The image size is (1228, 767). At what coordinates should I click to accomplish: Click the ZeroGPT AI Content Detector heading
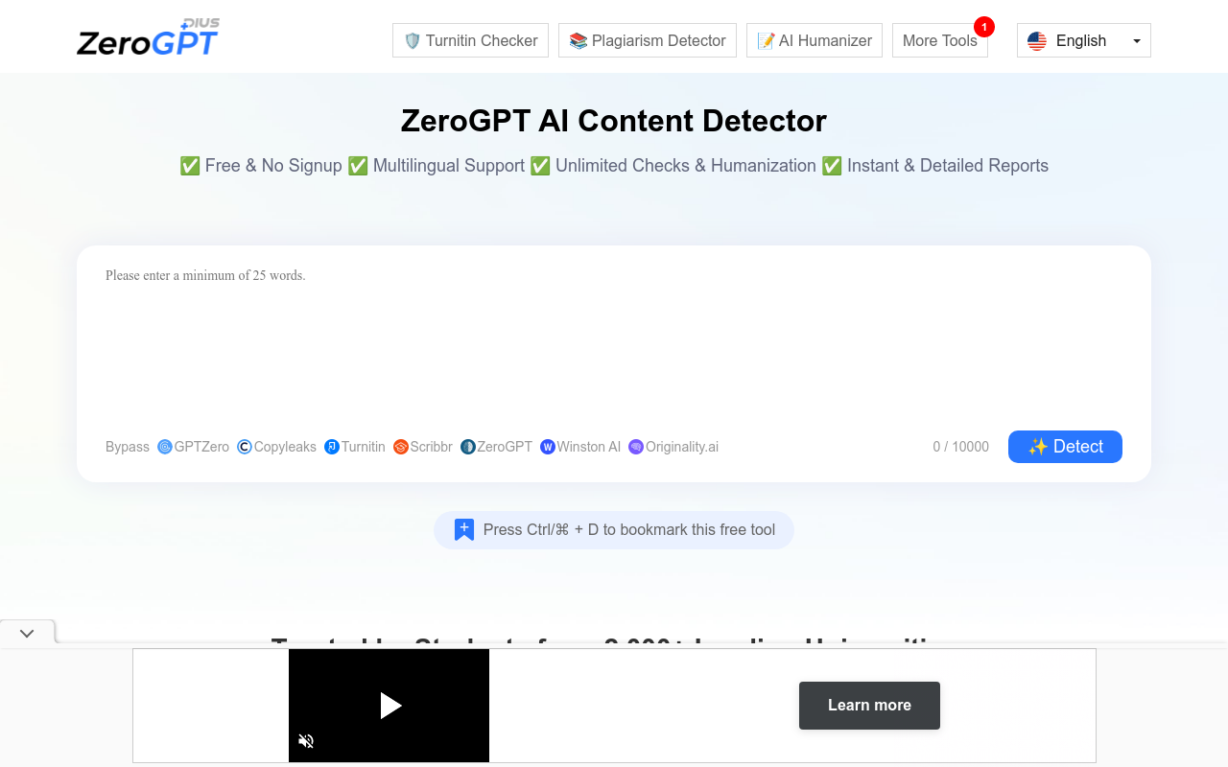pos(614,121)
